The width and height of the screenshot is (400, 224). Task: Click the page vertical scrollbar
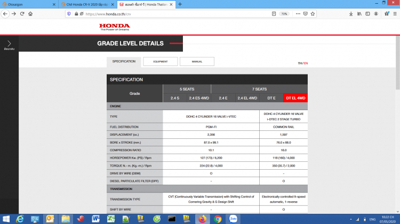tap(398, 63)
